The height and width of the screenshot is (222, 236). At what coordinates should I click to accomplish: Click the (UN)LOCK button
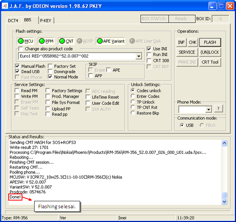coord(210,52)
